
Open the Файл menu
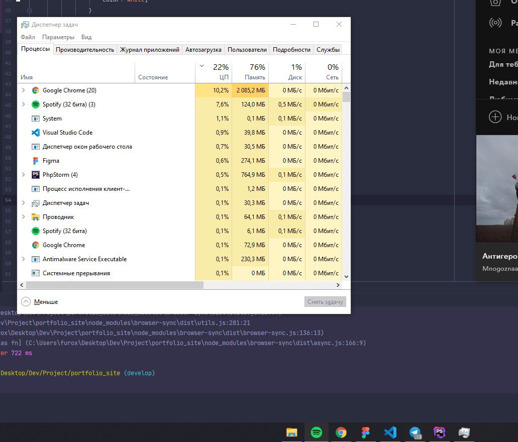pyautogui.click(x=28, y=37)
